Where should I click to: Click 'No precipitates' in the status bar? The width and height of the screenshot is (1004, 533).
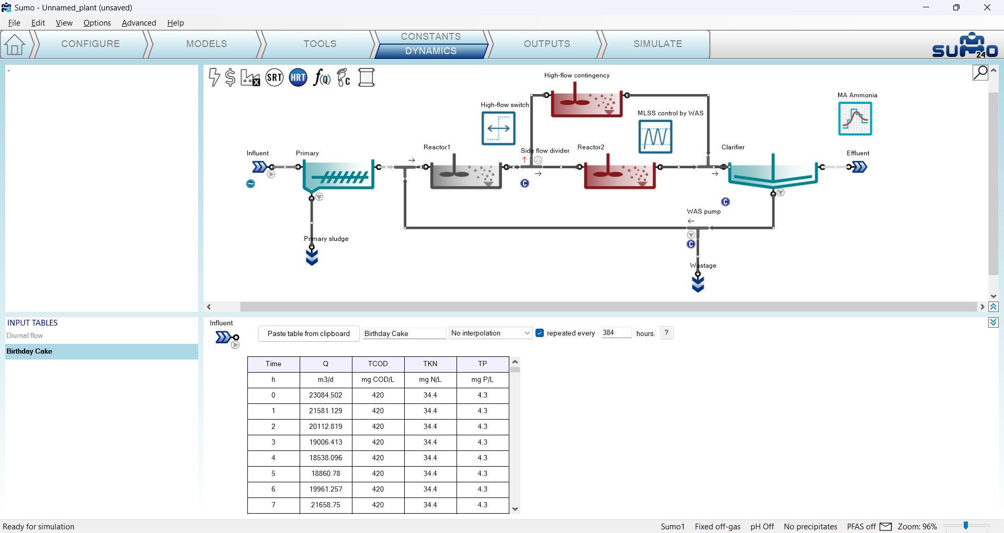point(811,527)
